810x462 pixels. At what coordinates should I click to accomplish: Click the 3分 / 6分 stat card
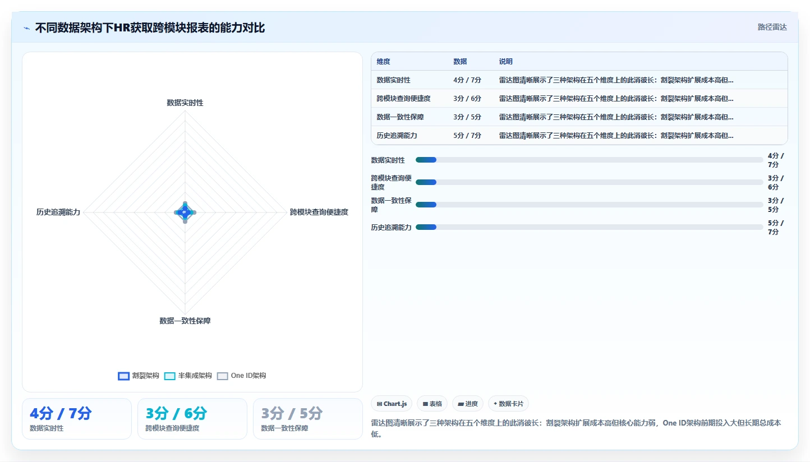click(x=192, y=419)
